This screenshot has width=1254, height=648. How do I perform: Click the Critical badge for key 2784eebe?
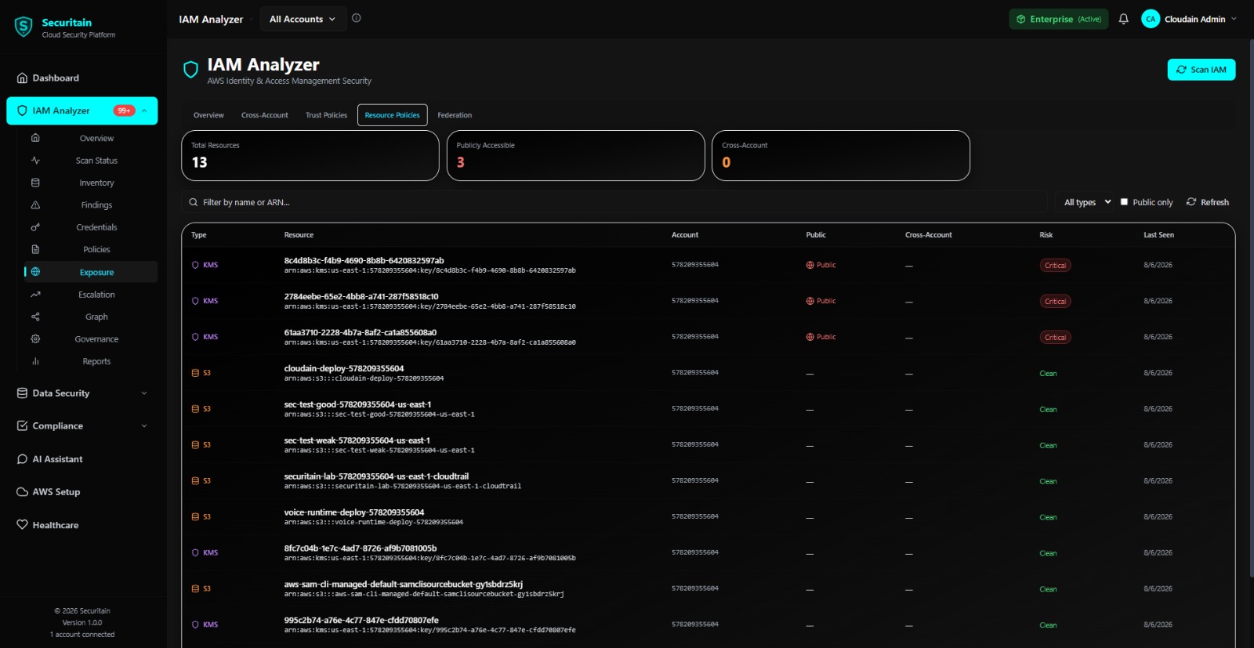[x=1055, y=302]
